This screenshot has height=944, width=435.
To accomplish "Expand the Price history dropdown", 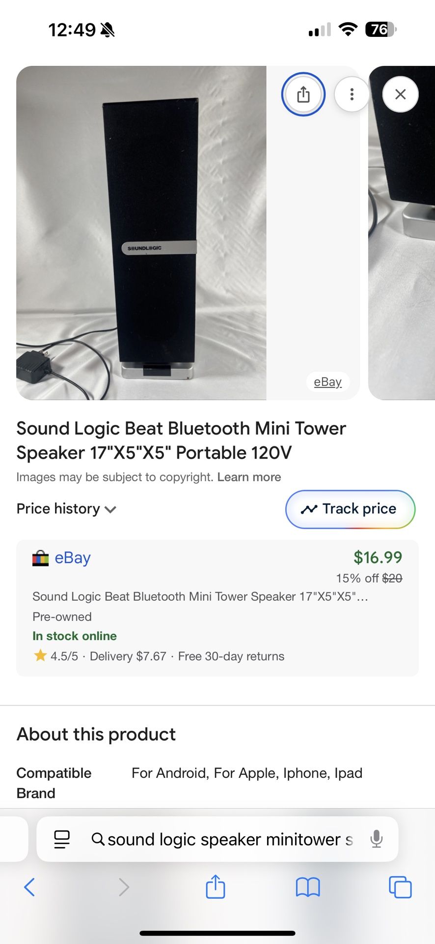I will [66, 509].
